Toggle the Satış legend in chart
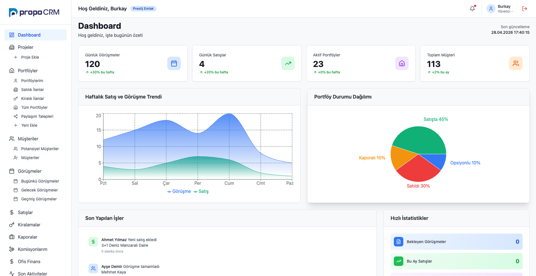This screenshot has width=536, height=276. 201,191
